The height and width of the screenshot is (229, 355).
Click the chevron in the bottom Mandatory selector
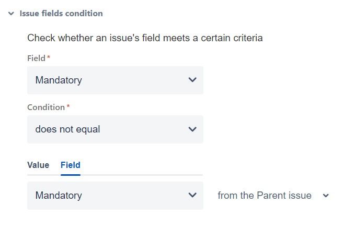coord(192,196)
